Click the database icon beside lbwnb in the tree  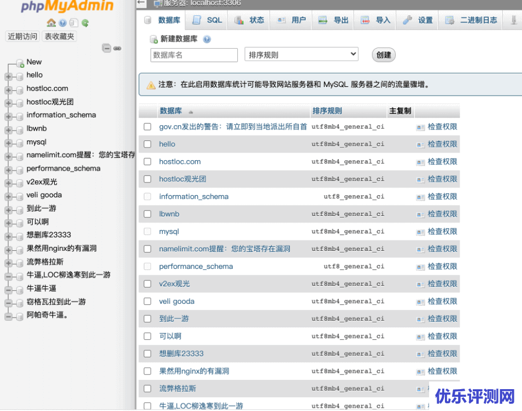coord(20,130)
